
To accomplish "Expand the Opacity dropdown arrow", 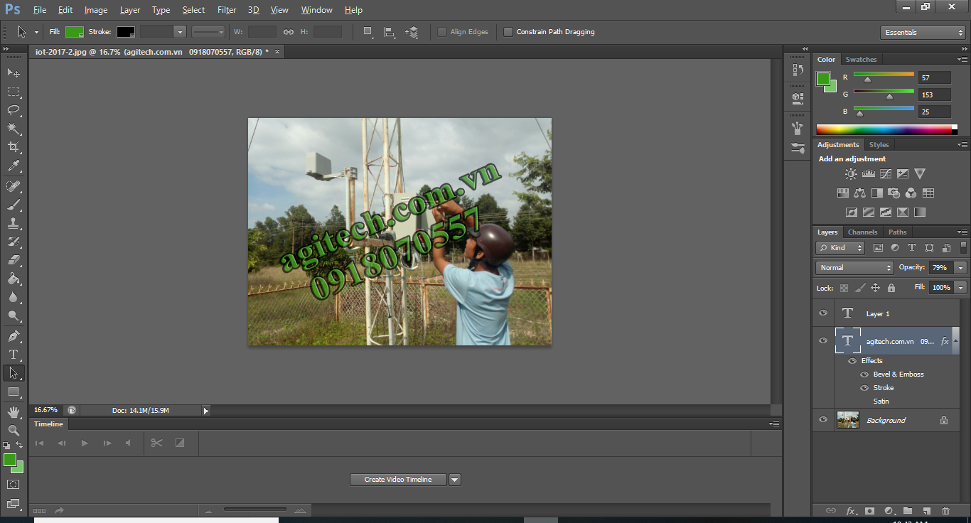I will (960, 268).
